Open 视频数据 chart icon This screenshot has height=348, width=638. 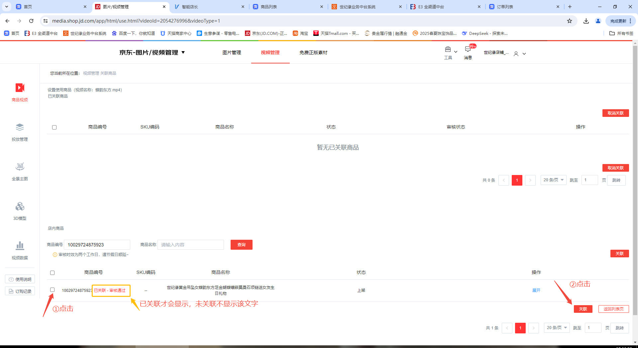(x=20, y=246)
